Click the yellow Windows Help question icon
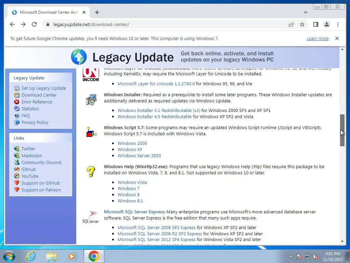Screen dimensions: 350x263 (91, 172)
